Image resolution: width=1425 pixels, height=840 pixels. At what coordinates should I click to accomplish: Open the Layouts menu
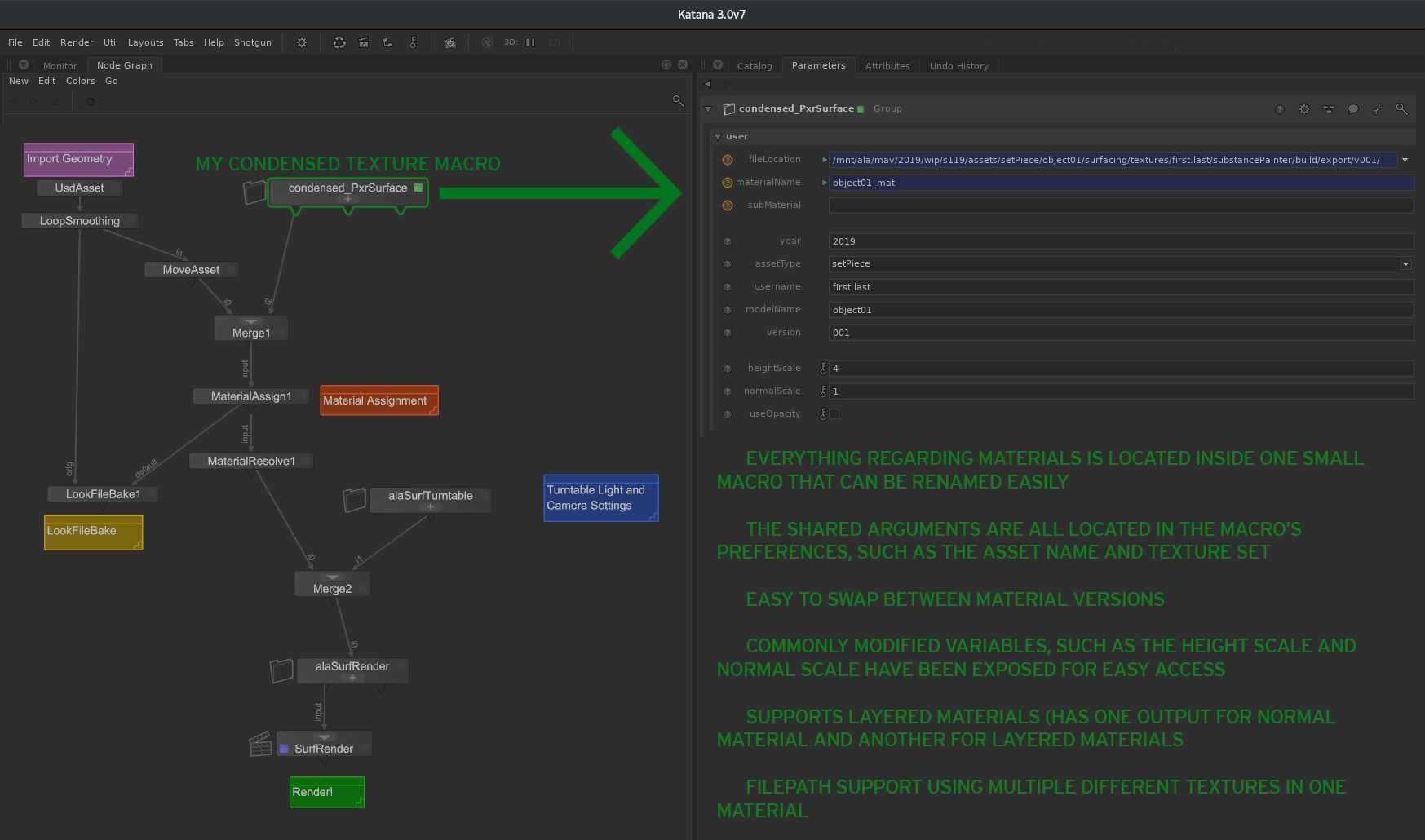[145, 42]
